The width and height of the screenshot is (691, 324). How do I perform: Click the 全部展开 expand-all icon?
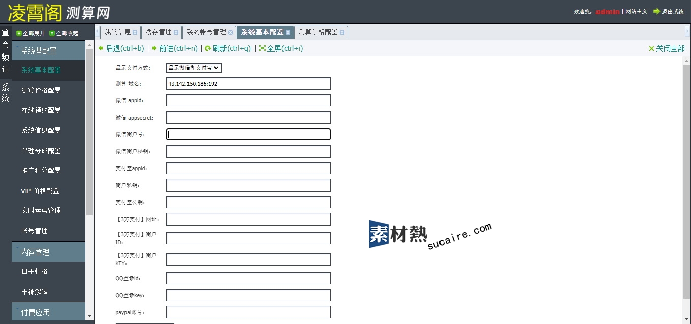point(19,33)
